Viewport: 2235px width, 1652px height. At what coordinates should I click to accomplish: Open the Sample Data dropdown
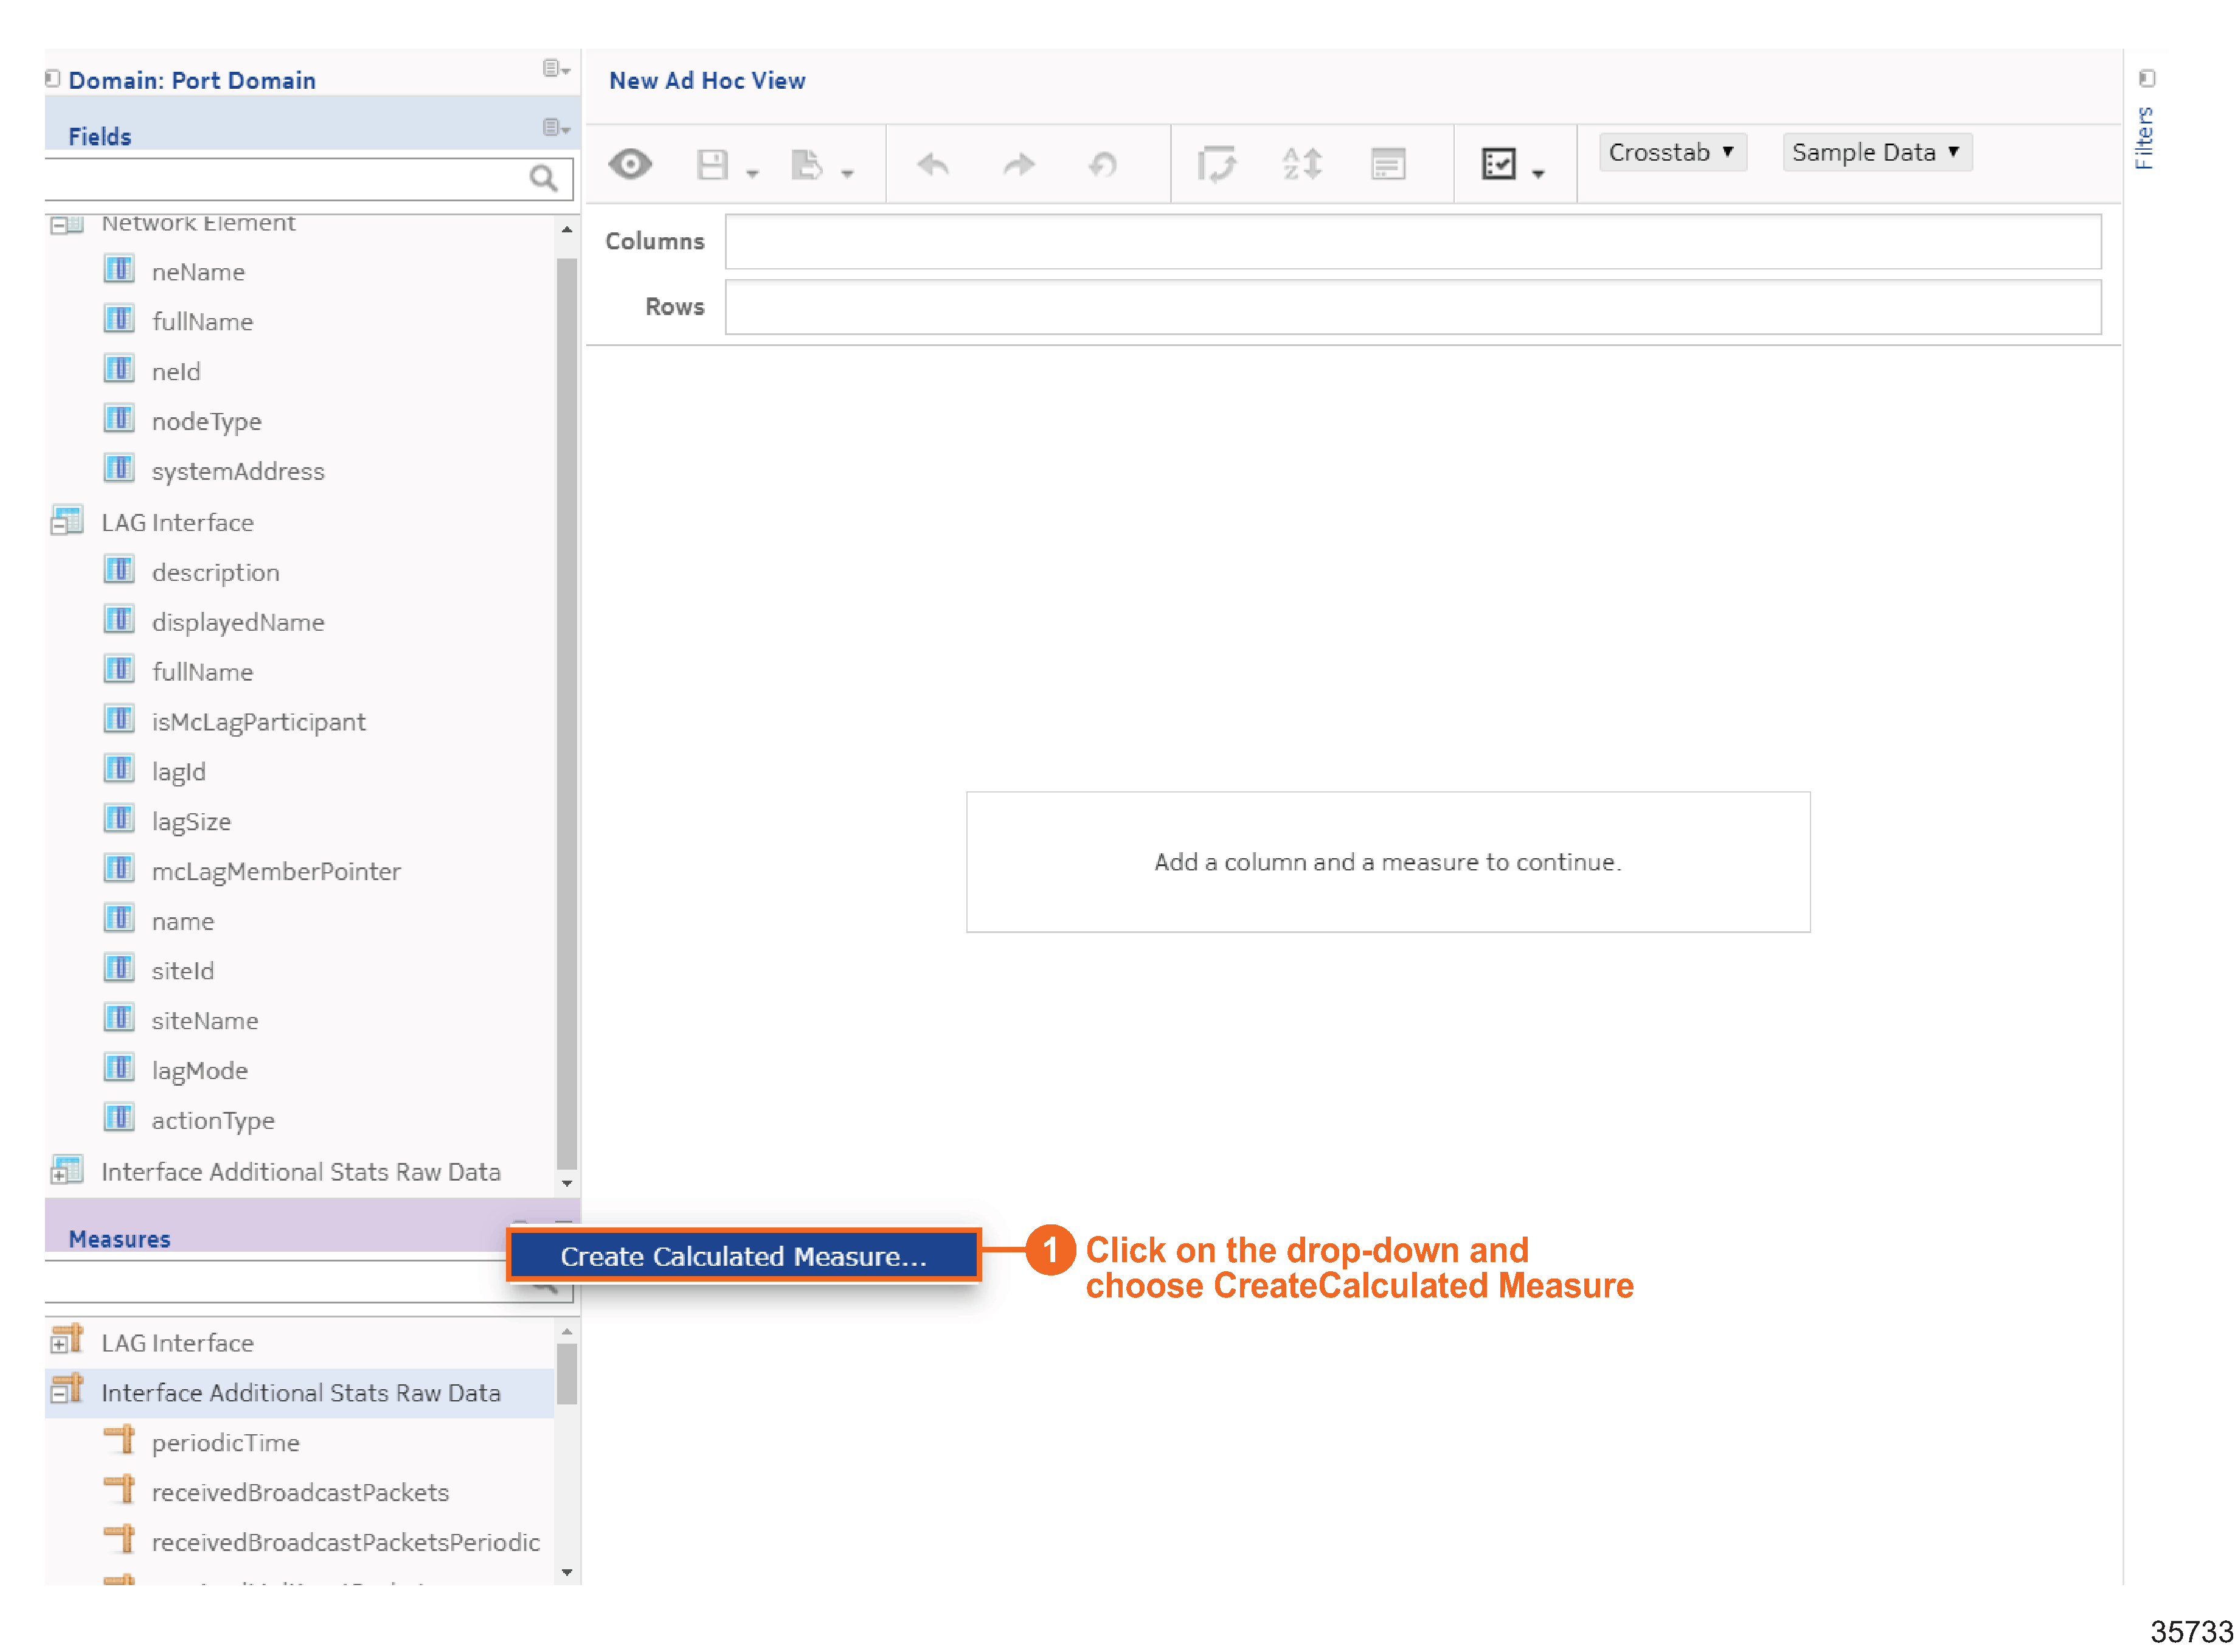pos(1876,152)
